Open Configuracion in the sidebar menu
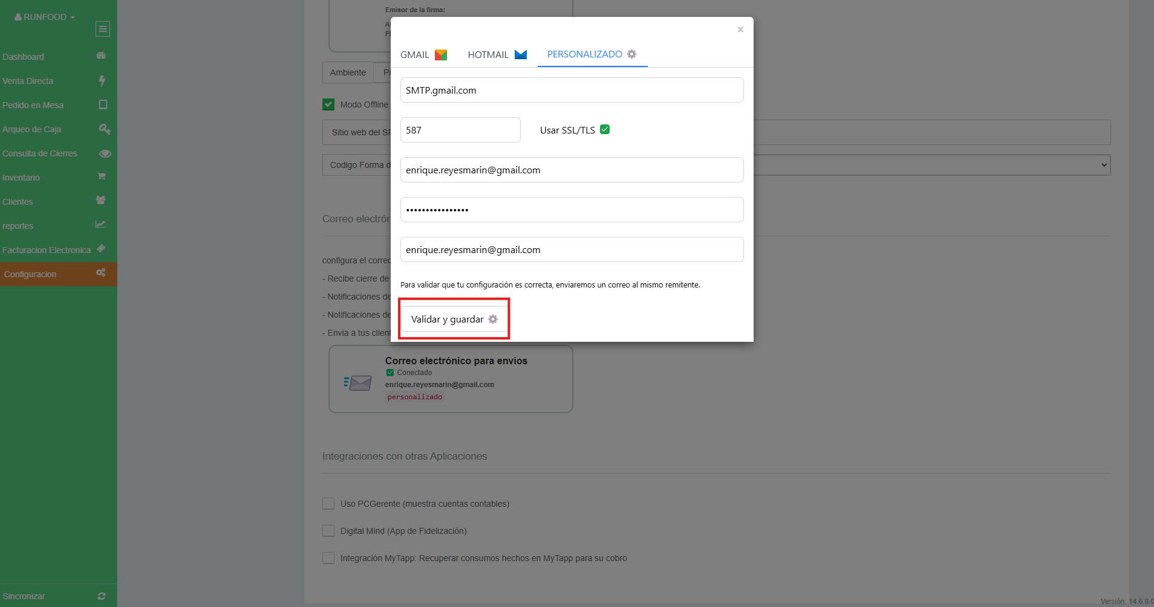This screenshot has width=1154, height=607. coord(59,274)
